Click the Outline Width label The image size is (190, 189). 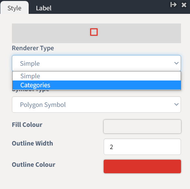(x=32, y=143)
